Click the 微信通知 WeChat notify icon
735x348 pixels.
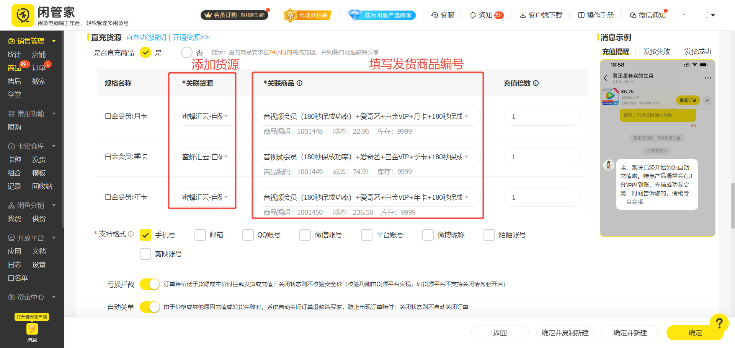(x=632, y=15)
